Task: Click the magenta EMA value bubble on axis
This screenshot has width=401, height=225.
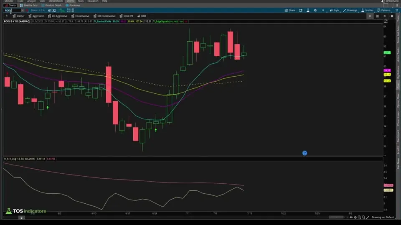Action: tap(387, 70)
